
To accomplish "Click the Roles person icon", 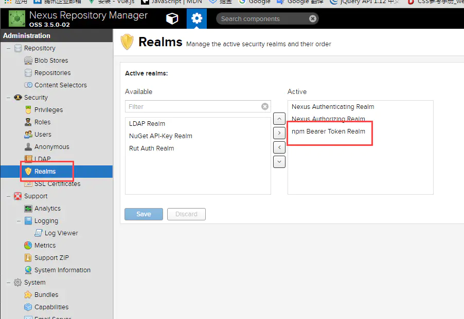I will (28, 122).
